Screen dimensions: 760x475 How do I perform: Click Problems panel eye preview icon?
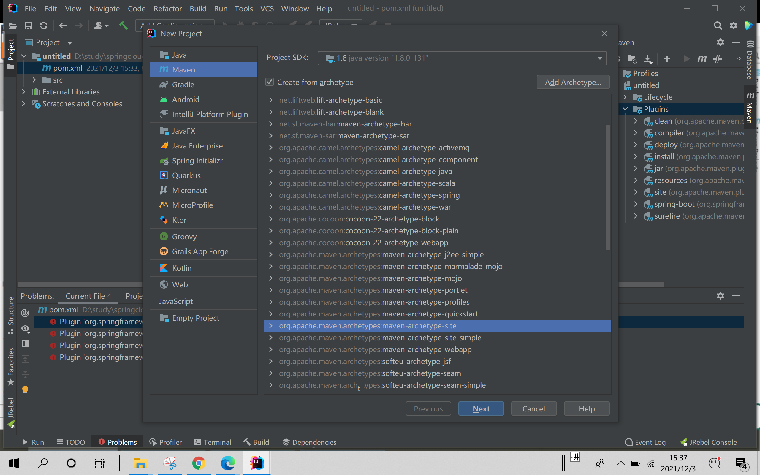point(25,329)
